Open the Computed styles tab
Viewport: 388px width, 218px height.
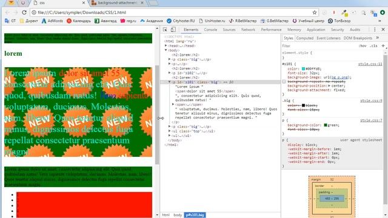click(x=305, y=38)
